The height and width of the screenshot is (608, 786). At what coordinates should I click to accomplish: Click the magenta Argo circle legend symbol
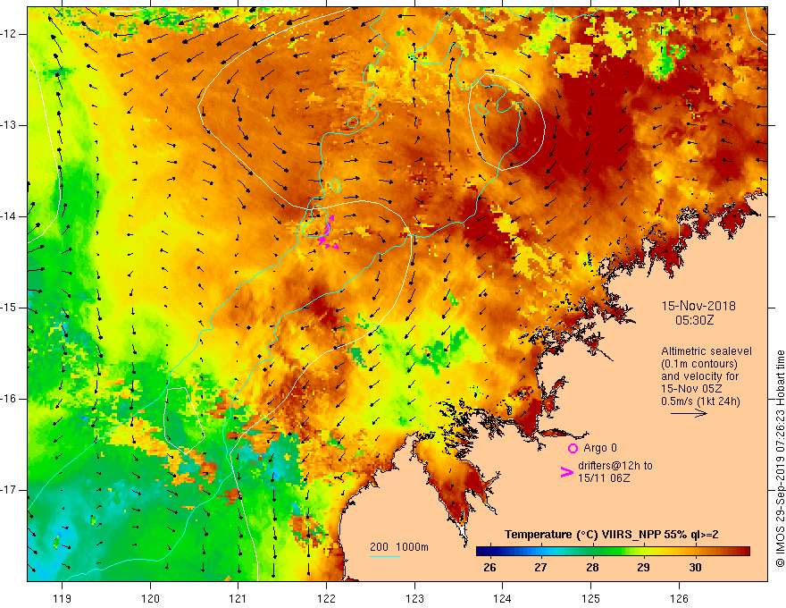point(573,448)
